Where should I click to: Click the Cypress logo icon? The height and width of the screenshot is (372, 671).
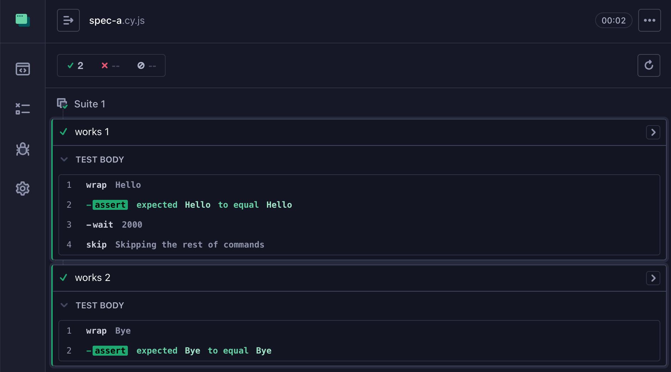click(x=22, y=20)
